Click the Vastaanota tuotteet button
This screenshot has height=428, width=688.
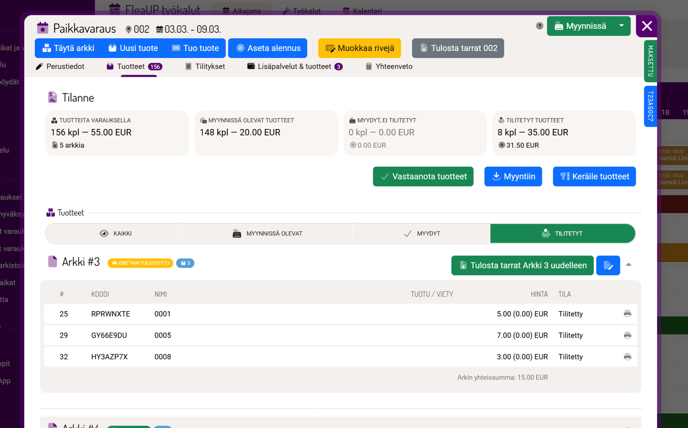click(x=423, y=176)
